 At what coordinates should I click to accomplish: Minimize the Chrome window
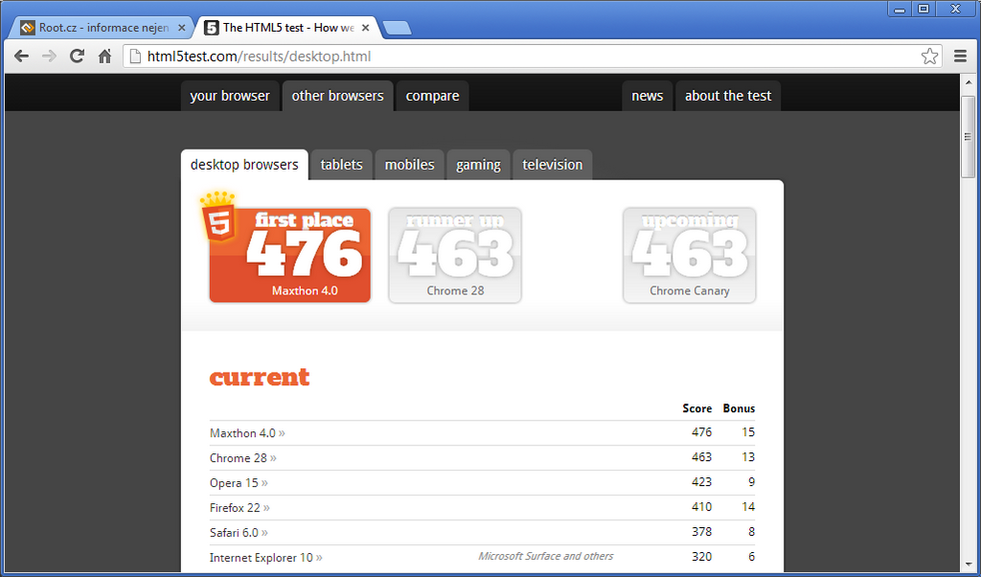click(x=900, y=9)
